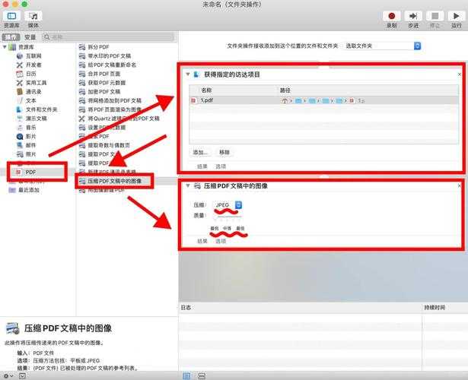Adjust the 质量 (Quality) slider
Image resolution: width=468 pixels, height=380 pixels.
coord(228,216)
